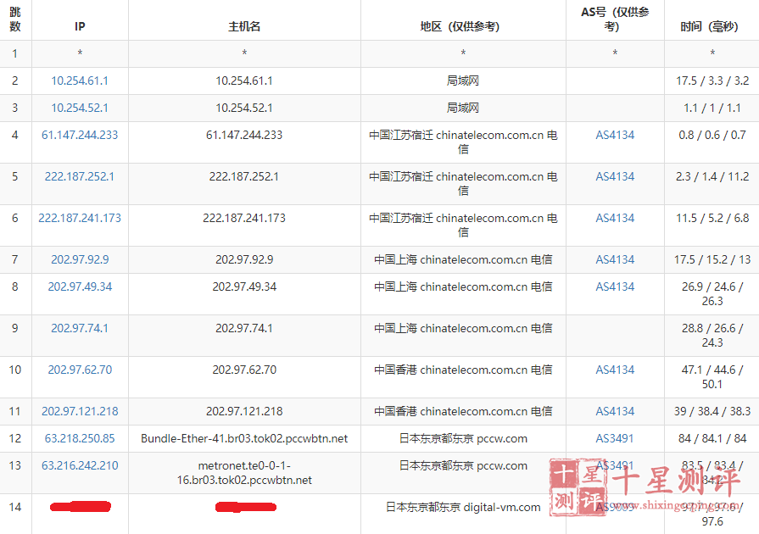Screen dimensions: 759x534
Task: Open IP link 202.97.121.218
Action: point(80,412)
